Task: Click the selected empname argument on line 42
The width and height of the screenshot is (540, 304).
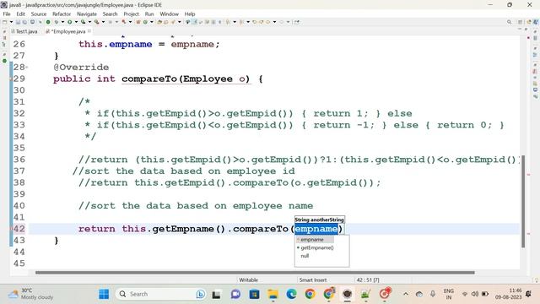Action: coord(316,229)
